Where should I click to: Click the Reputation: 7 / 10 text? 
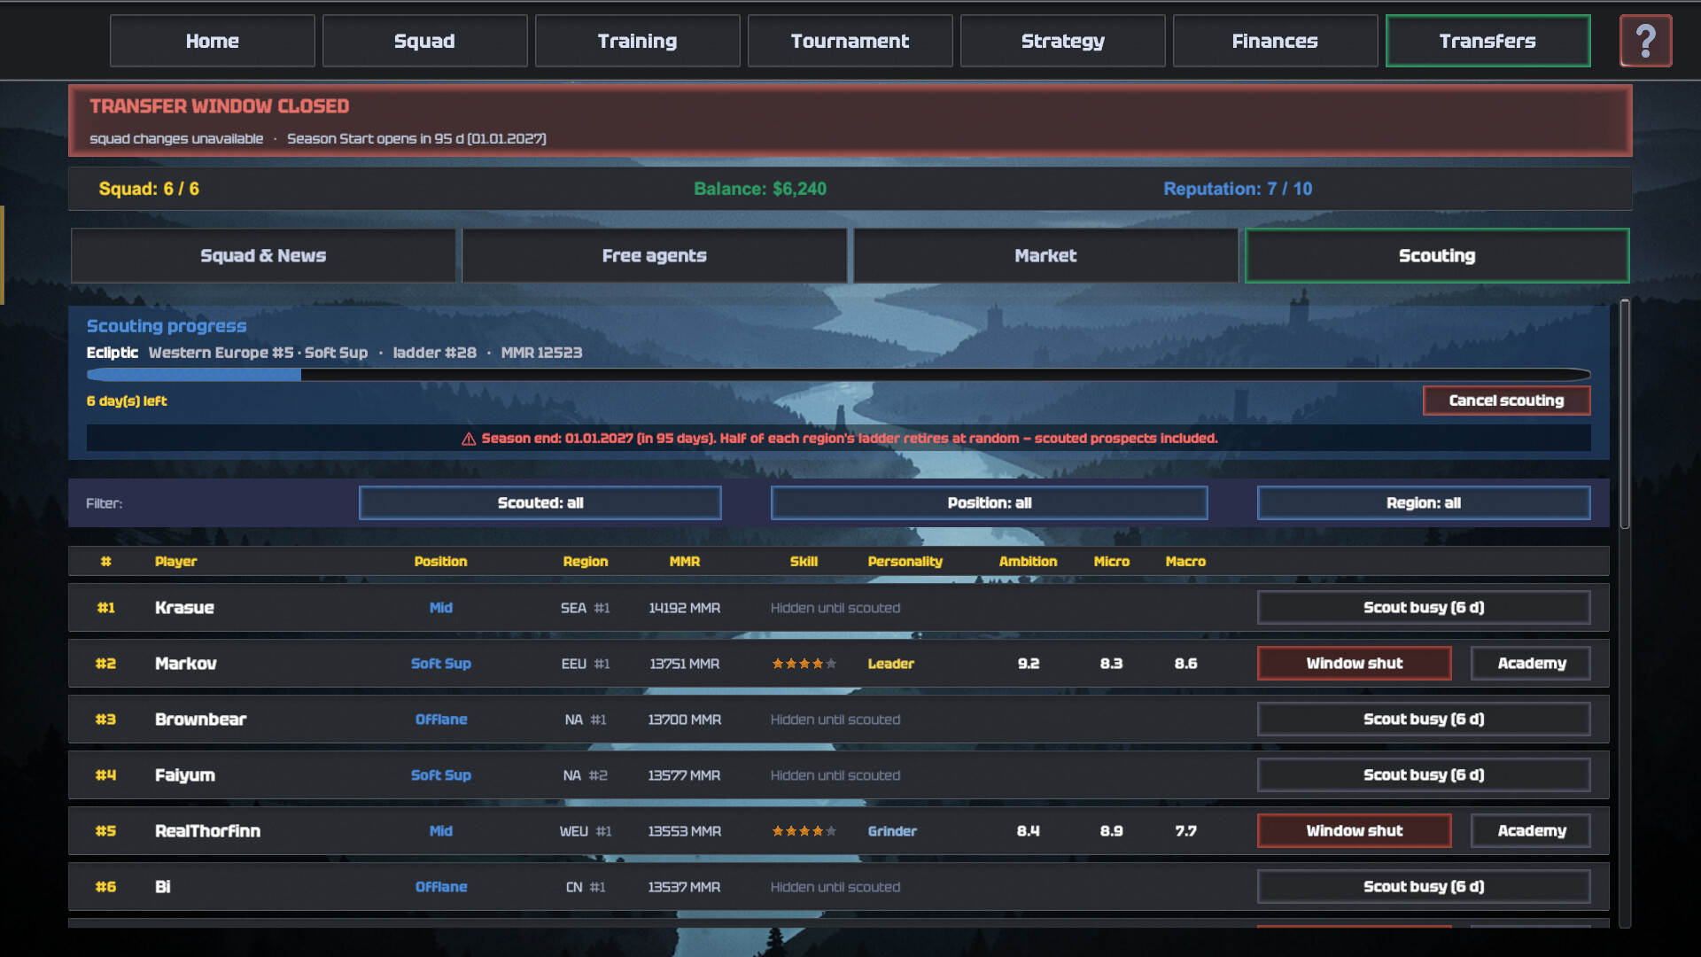coord(1238,189)
